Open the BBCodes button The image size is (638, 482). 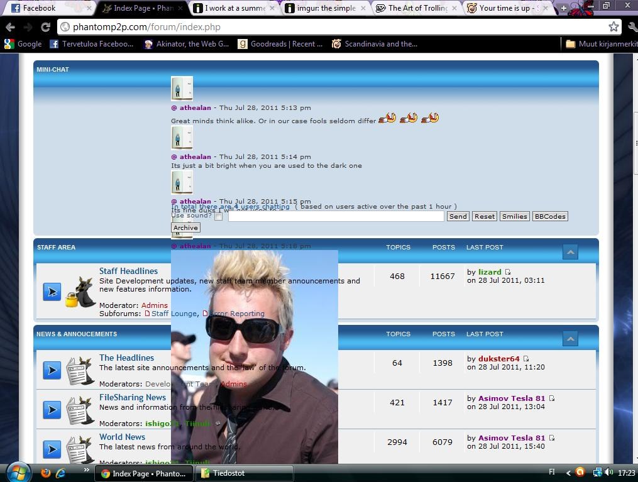[550, 216]
